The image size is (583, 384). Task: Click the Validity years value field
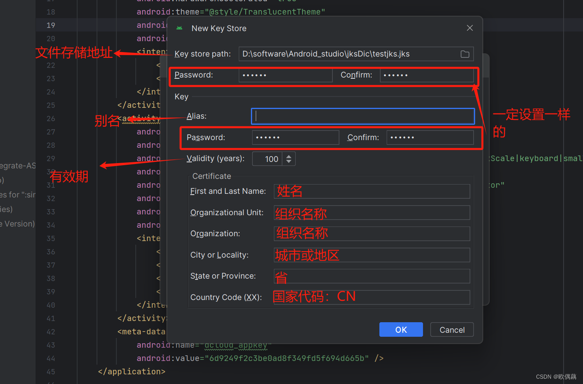pos(267,159)
